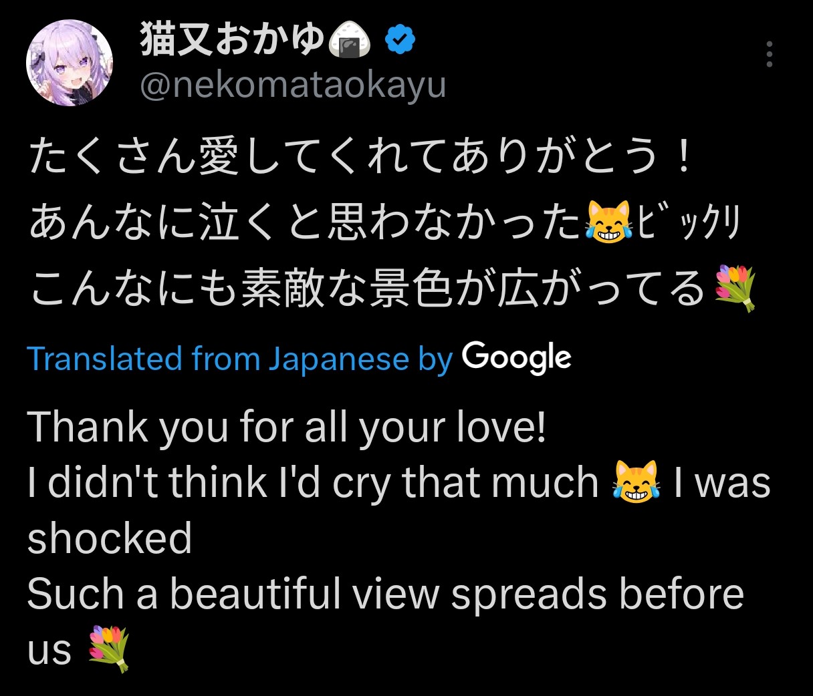The width and height of the screenshot is (813, 696).
Task: Open the purple-haired profile avatar
Action: pyautogui.click(x=70, y=63)
